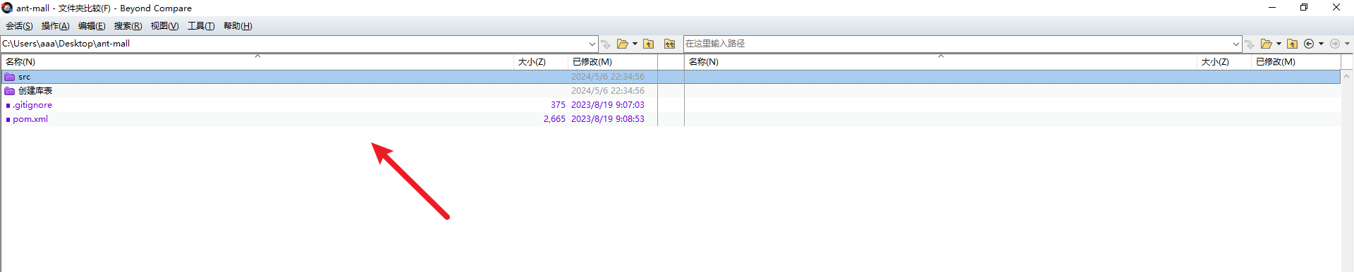Click the right pane browse-folder icon
This screenshot has width=1354, height=272.
(1266, 44)
